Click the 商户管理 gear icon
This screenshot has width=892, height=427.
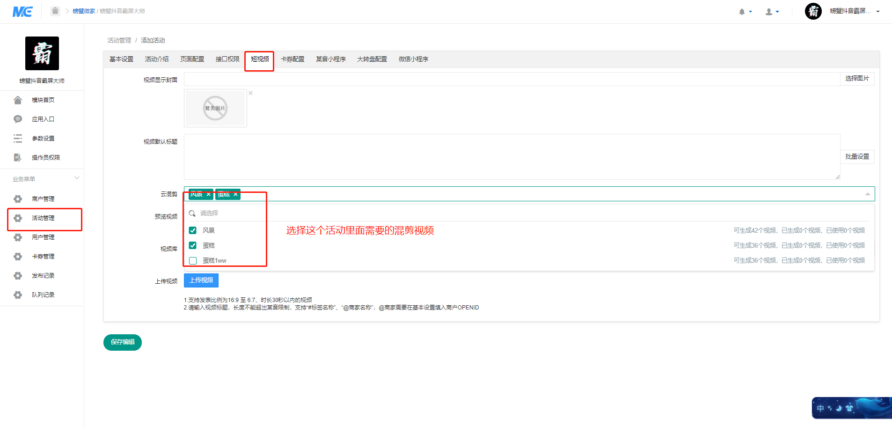tap(18, 199)
